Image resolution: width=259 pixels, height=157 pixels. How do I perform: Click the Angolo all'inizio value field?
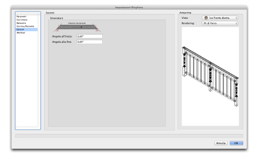[x=90, y=36]
